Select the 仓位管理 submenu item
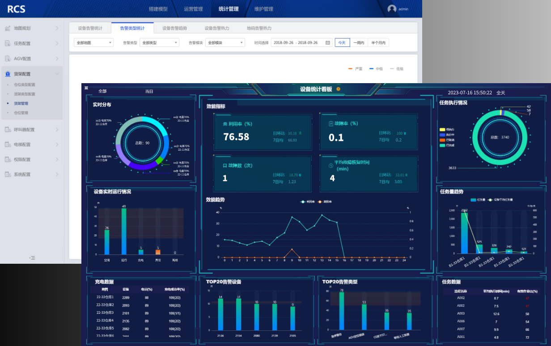Image resolution: width=551 pixels, height=346 pixels. pyautogui.click(x=21, y=113)
